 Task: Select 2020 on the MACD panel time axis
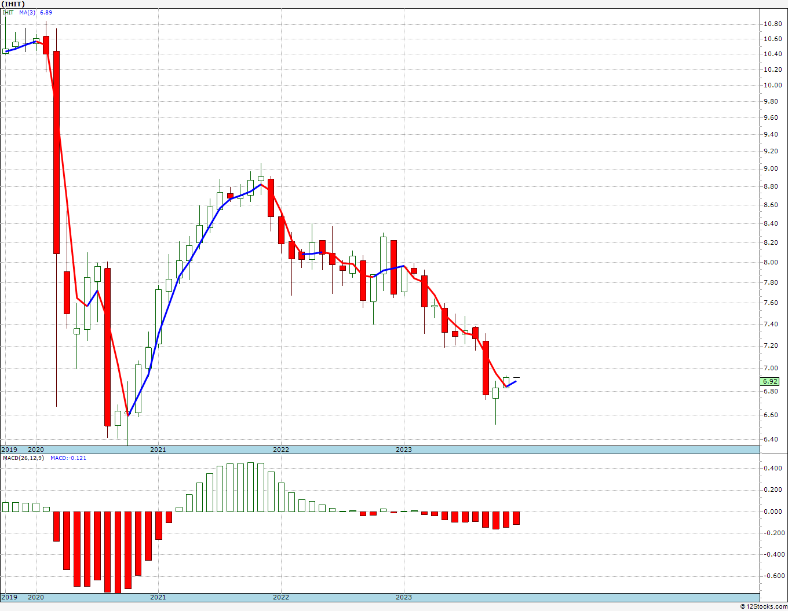36,597
